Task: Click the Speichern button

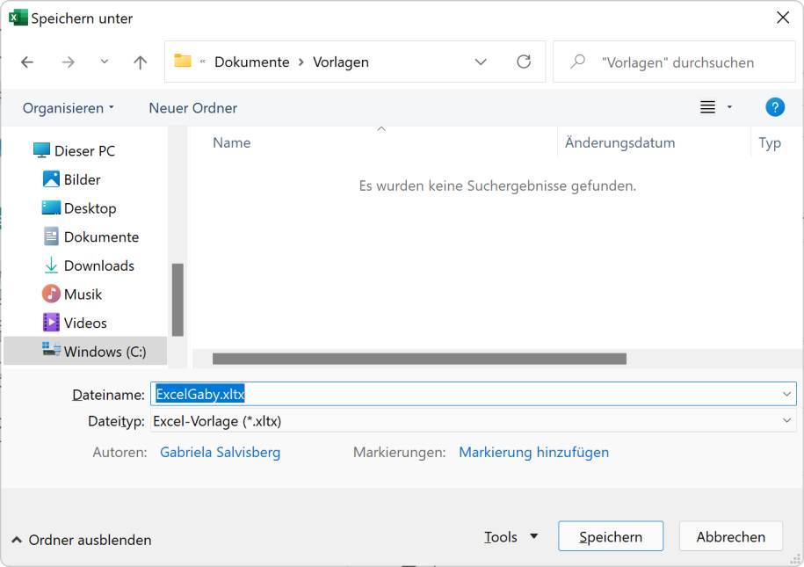Action: click(x=611, y=537)
